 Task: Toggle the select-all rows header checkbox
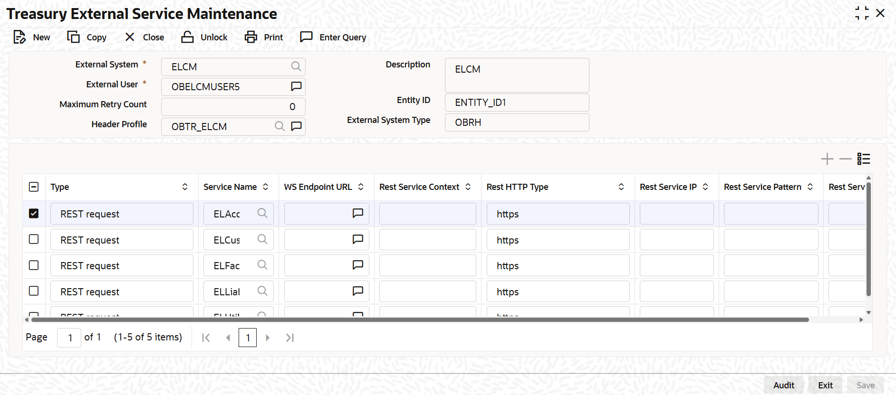(34, 187)
